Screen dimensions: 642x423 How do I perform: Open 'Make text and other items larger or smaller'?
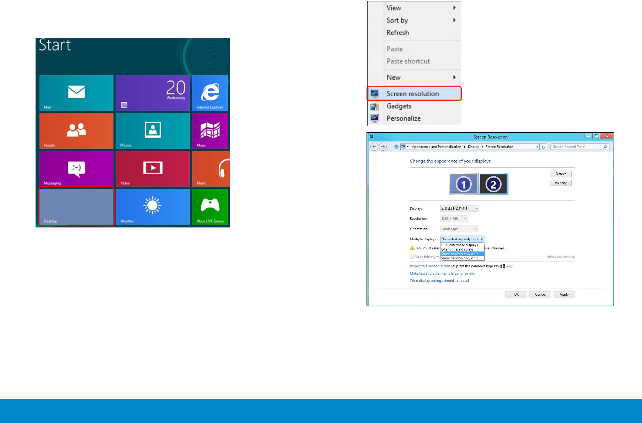tap(443, 273)
